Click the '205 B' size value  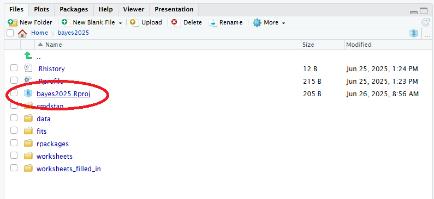coord(312,94)
